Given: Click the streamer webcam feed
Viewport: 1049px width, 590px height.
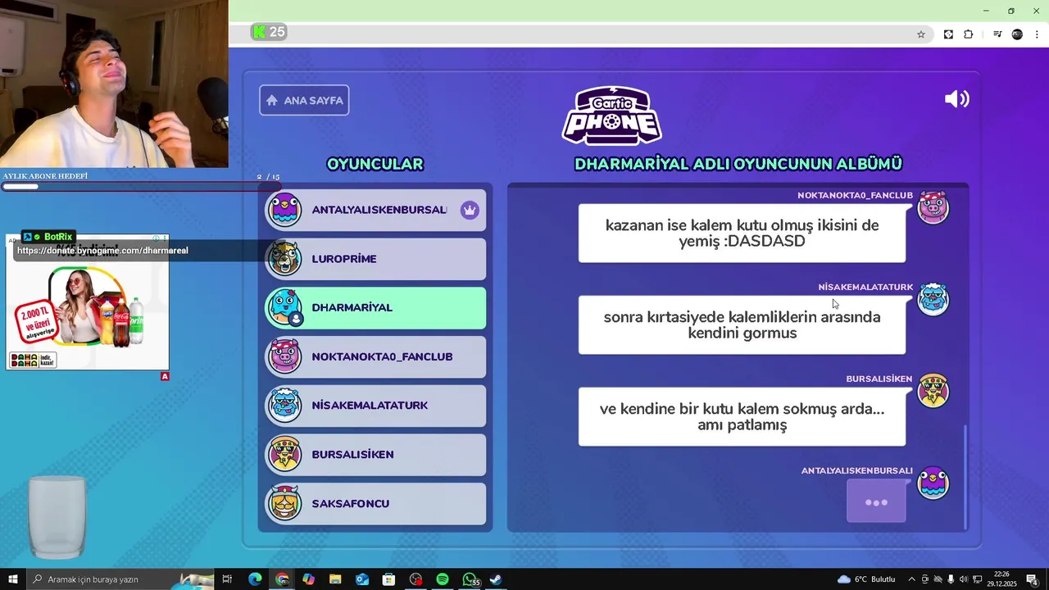Looking at the screenshot, I should coord(114,84).
